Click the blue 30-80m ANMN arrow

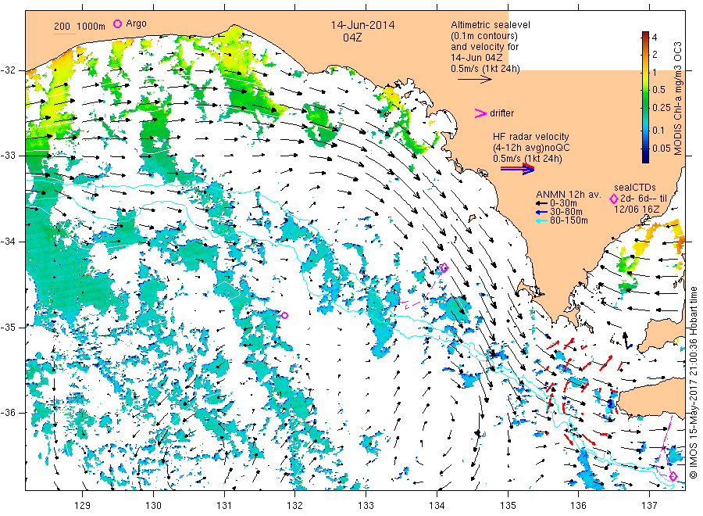[x=541, y=212]
